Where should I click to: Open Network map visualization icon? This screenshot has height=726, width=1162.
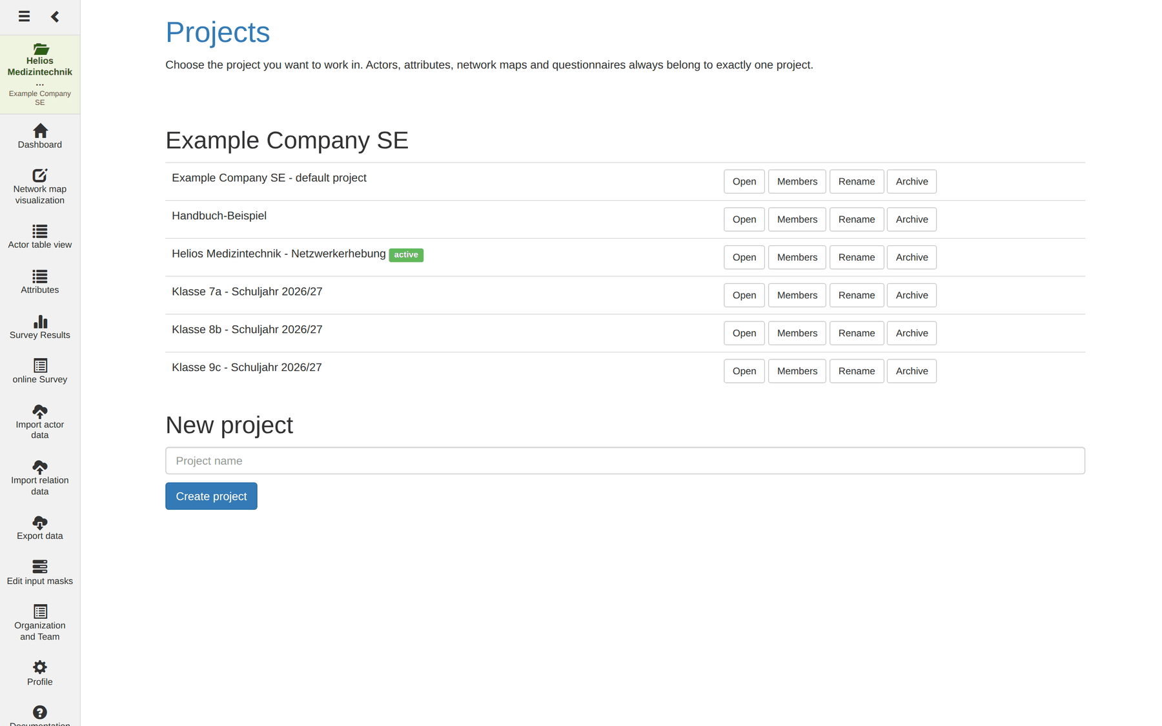tap(40, 176)
